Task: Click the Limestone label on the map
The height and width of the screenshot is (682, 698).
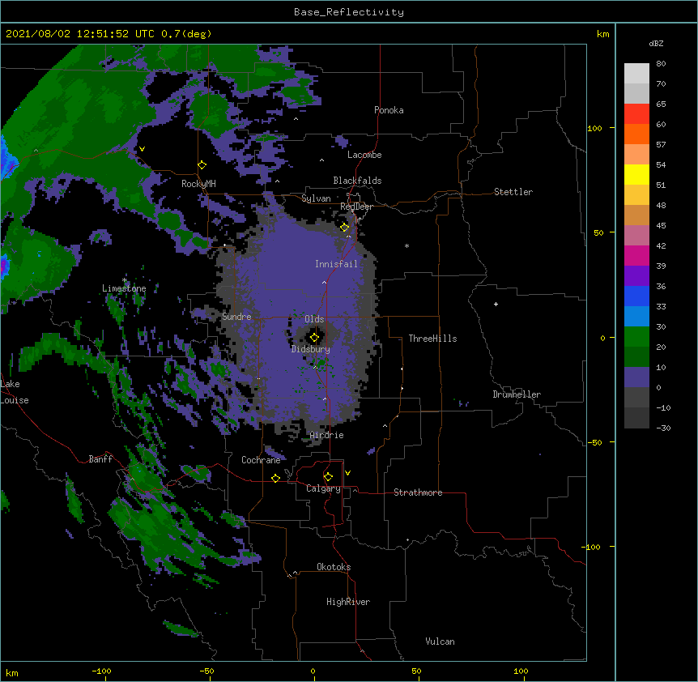Action: pos(124,288)
